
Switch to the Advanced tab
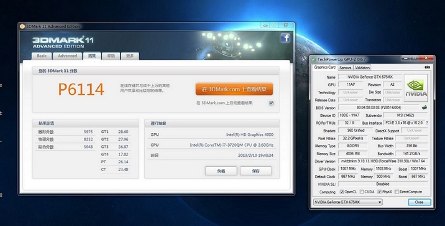(67, 56)
